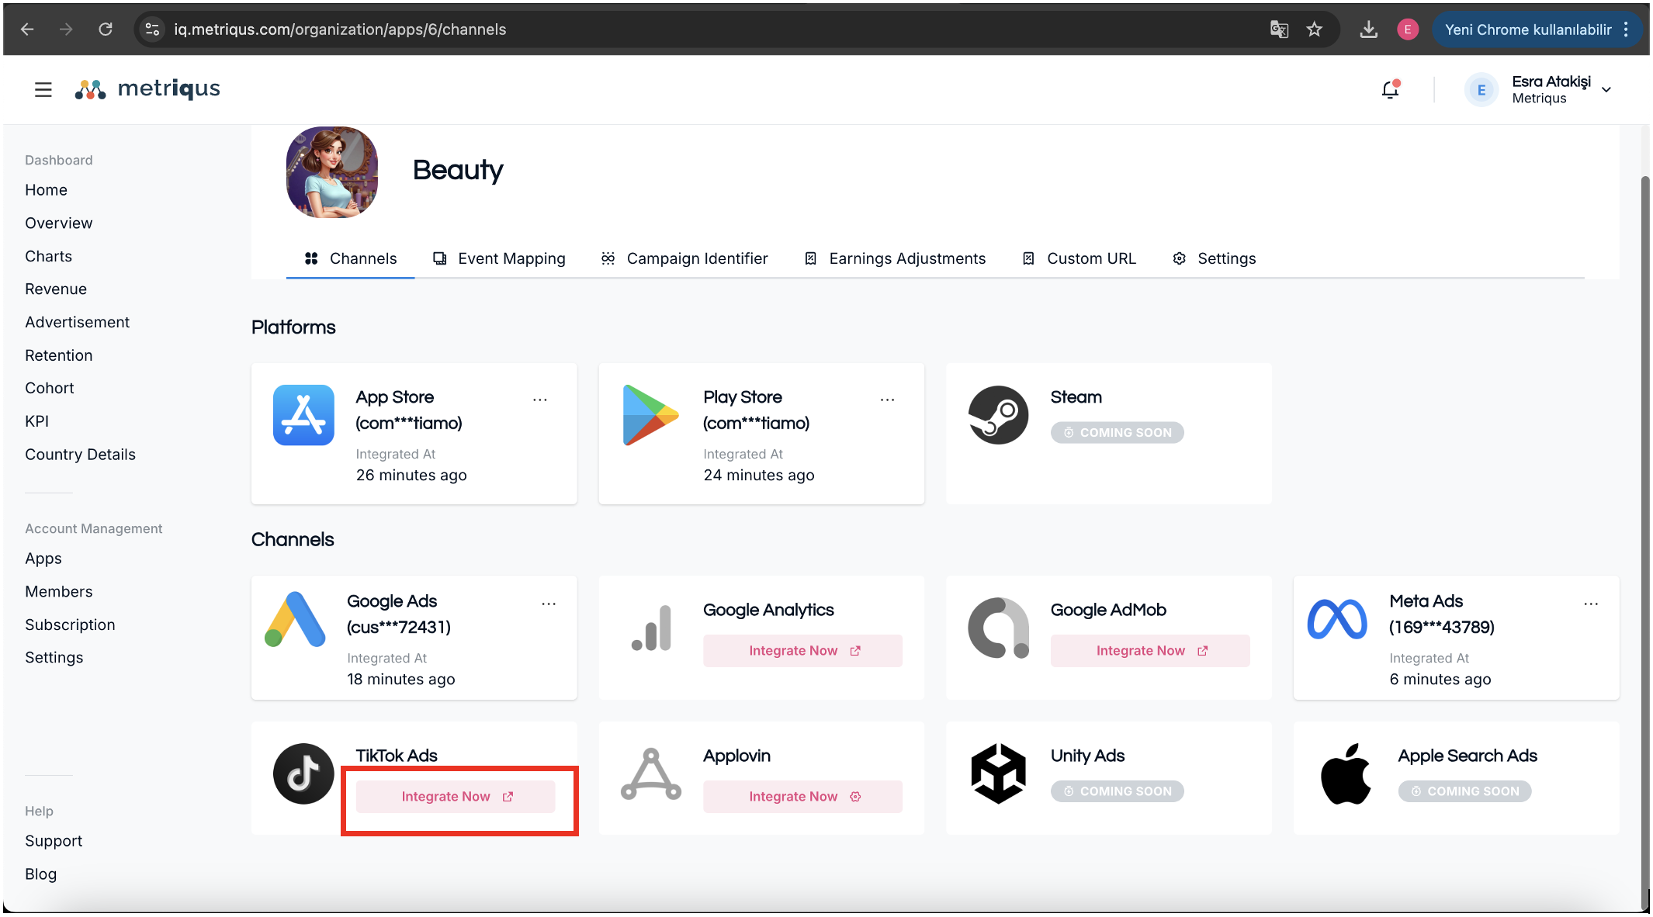
Task: Open Meta Ads card options menu
Action: point(1591,604)
